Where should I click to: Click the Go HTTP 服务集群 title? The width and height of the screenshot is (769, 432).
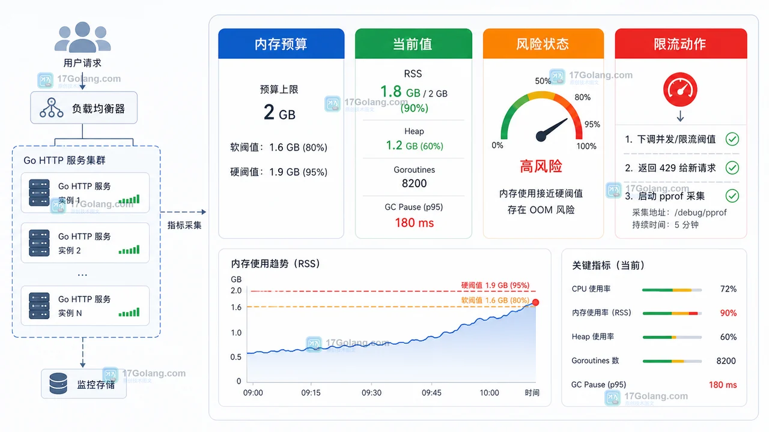point(65,160)
